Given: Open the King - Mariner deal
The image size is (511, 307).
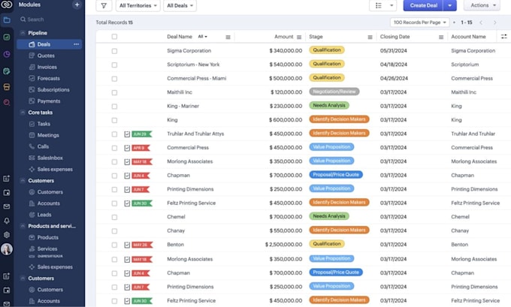Looking at the screenshot, I should tap(183, 106).
